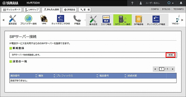Click NVR700W model name text
The width and height of the screenshot is (186, 97).
click(x=33, y=3)
